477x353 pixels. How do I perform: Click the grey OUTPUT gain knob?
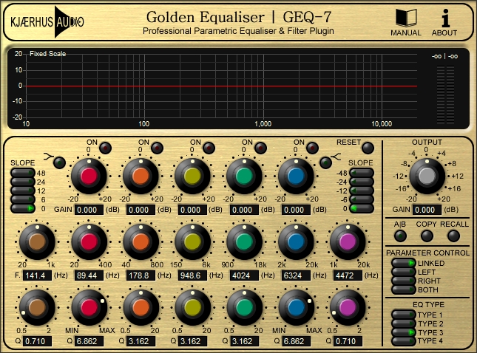[x=427, y=176]
